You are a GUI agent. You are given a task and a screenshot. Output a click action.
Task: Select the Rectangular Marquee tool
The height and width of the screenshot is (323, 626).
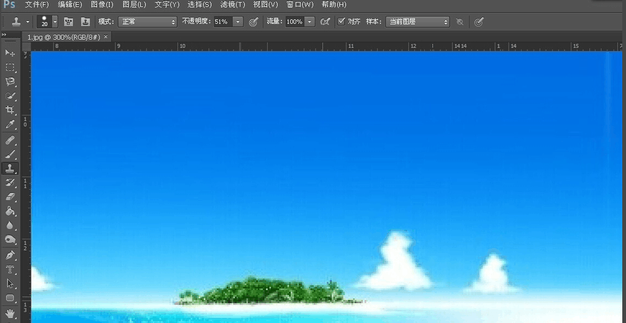(x=10, y=68)
